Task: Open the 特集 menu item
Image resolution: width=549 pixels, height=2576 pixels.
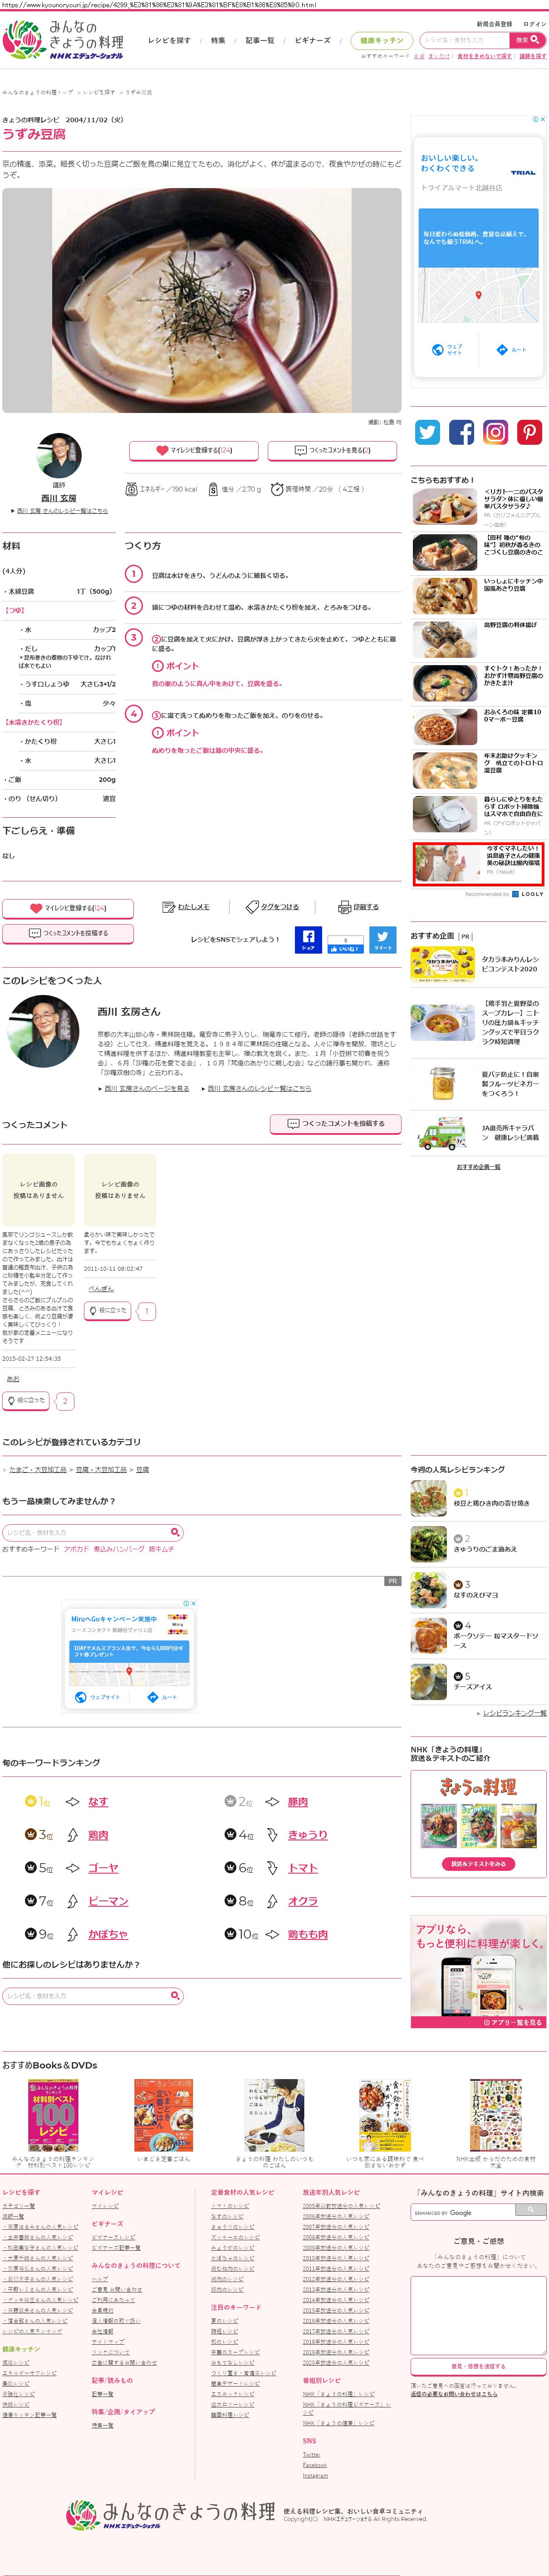Action: coord(218,41)
